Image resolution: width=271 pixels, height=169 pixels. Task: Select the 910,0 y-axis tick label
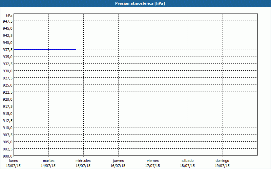7,128
